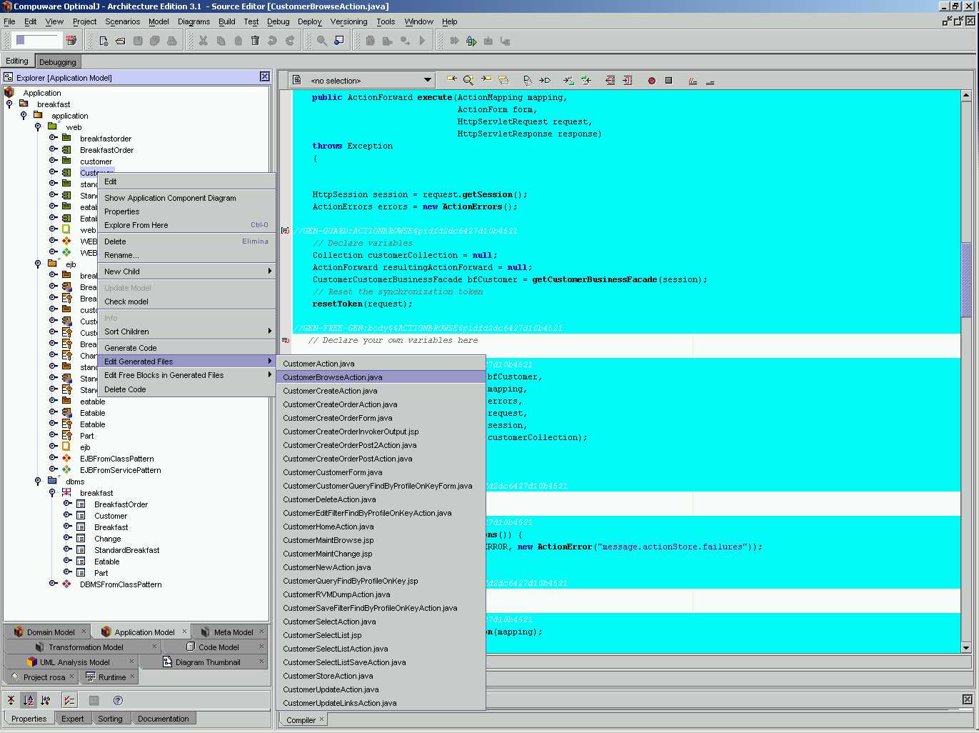Collapse the ejb folder node

pos(38,264)
